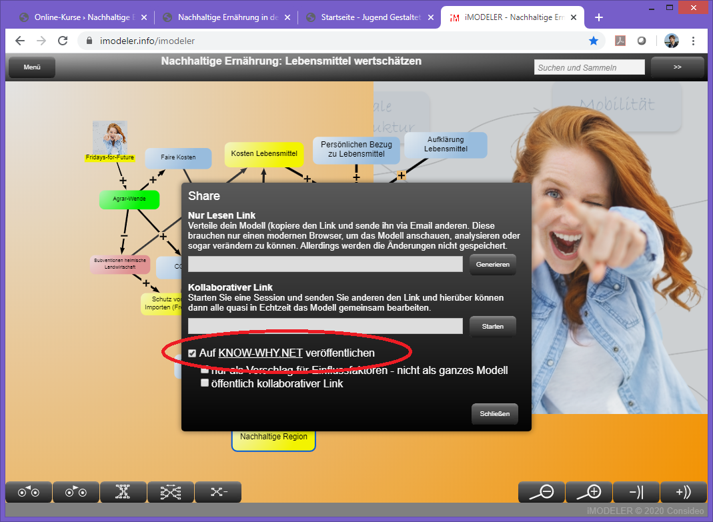The image size is (713, 522).
Task: Enable öffentlich kollaborativer Link checkbox
Action: (x=205, y=383)
